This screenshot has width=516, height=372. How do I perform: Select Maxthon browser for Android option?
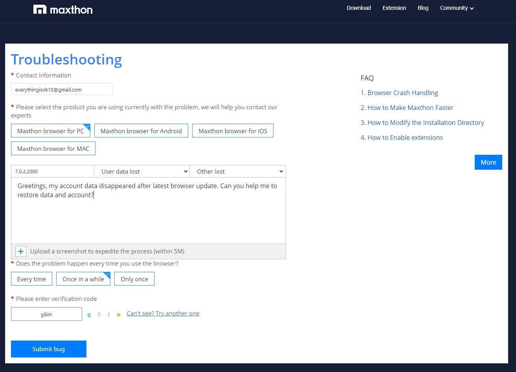coord(141,131)
